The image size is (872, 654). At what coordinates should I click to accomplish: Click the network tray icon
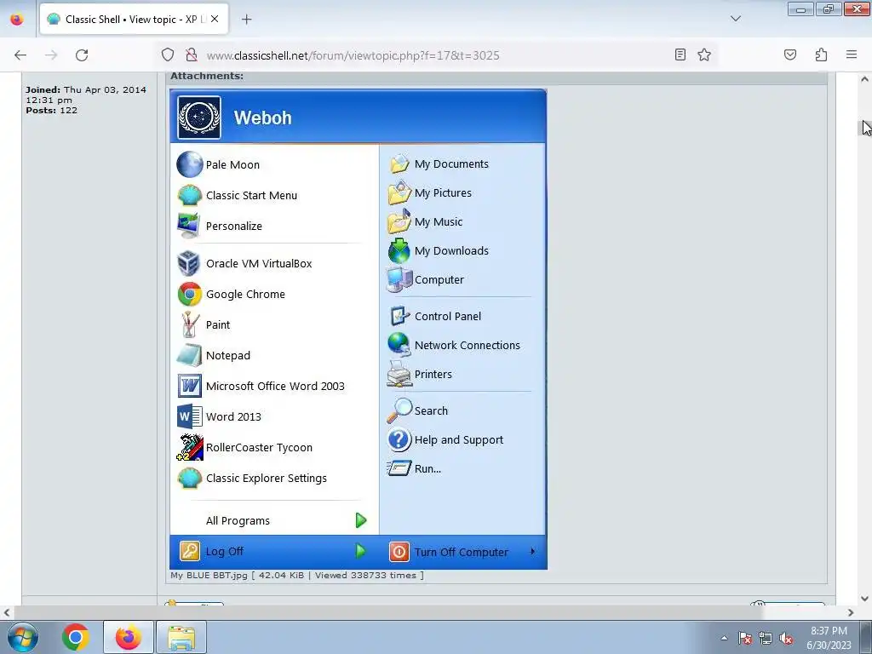point(766,639)
